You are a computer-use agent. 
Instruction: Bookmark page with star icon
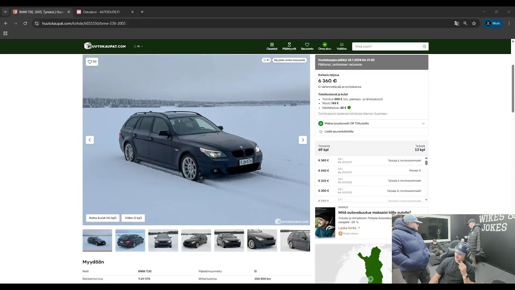[474, 23]
